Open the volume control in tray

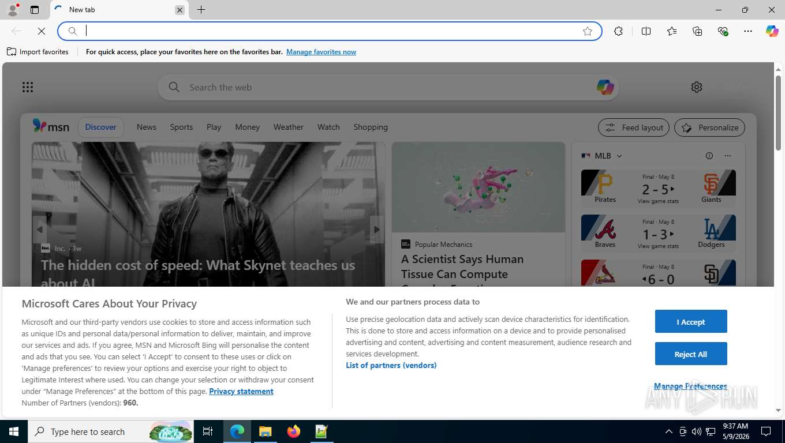(x=697, y=431)
